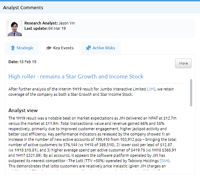The height and width of the screenshot is (177, 200).
Task: Click the vertical scrollbar thumb in comments
Action: click(x=191, y=93)
